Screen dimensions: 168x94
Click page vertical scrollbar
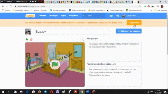pyautogui.click(x=167, y=34)
